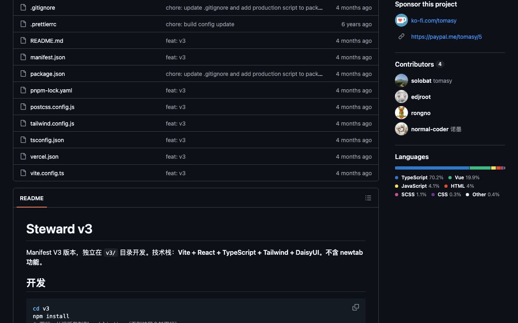Image resolution: width=518 pixels, height=323 pixels.
Task: Filter by Vue 19.9% language
Action: pyautogui.click(x=464, y=178)
